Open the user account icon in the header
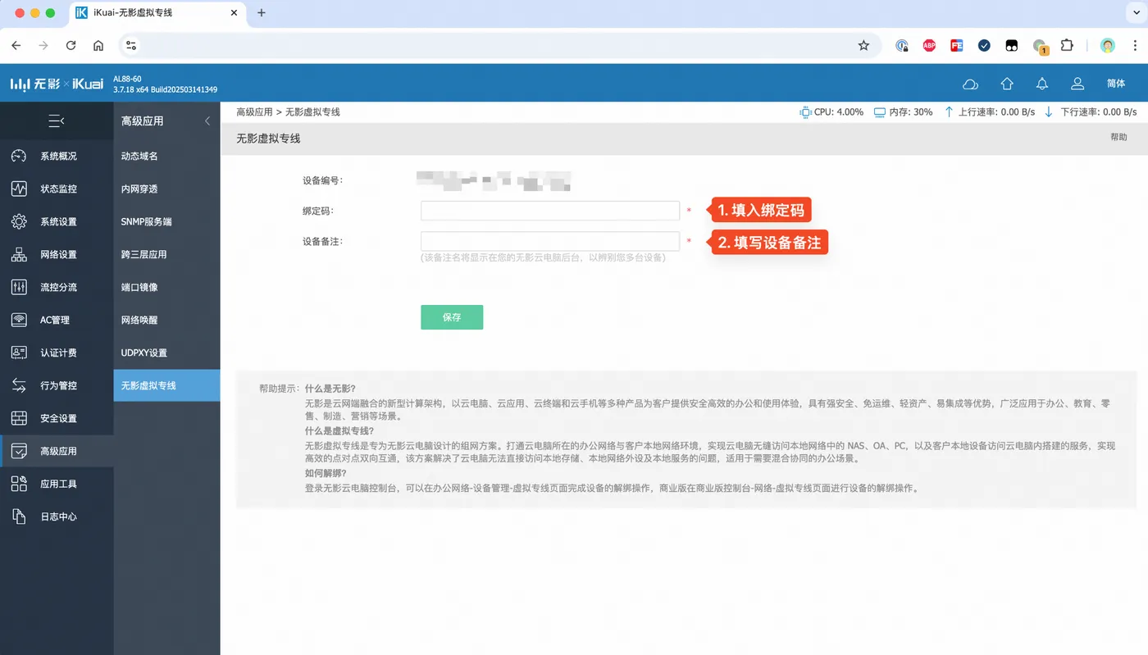 [x=1078, y=84]
